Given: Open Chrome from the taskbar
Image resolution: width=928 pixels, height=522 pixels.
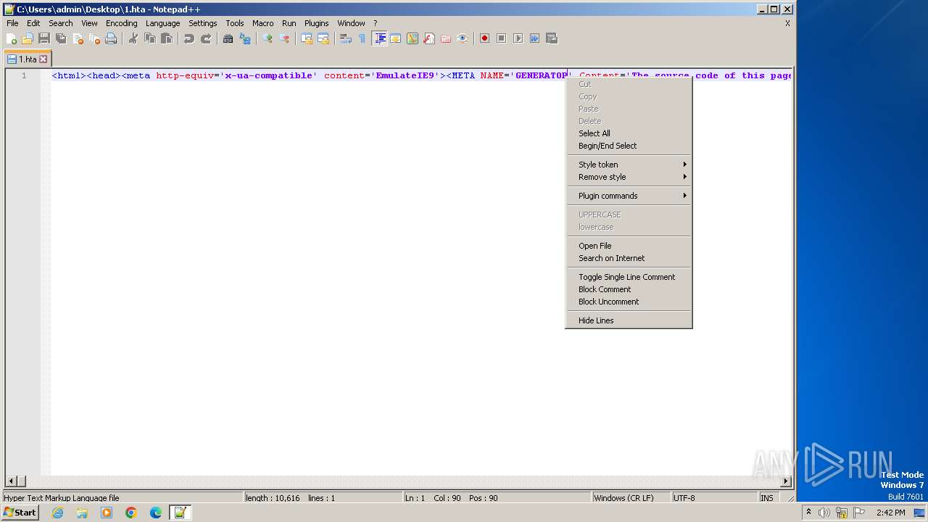Looking at the screenshot, I should point(131,513).
